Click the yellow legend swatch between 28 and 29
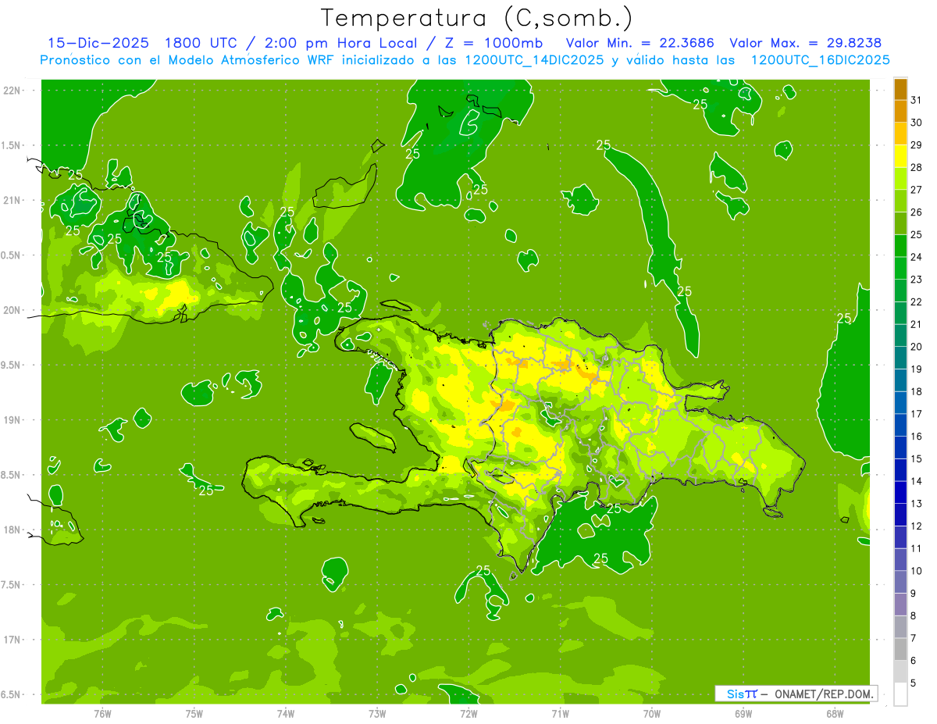Image resolution: width=937 pixels, height=724 pixels. [x=900, y=156]
